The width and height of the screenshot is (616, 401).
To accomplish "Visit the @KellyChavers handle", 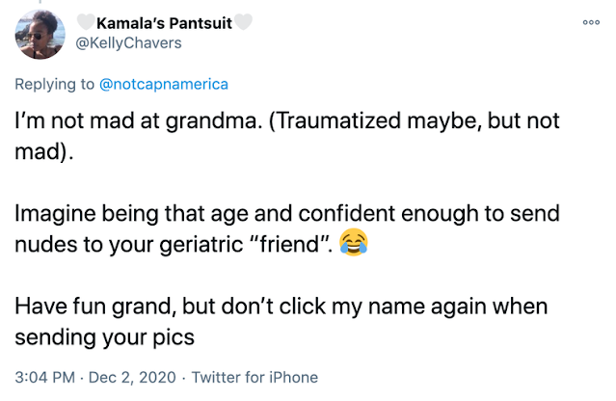I will 128,42.
